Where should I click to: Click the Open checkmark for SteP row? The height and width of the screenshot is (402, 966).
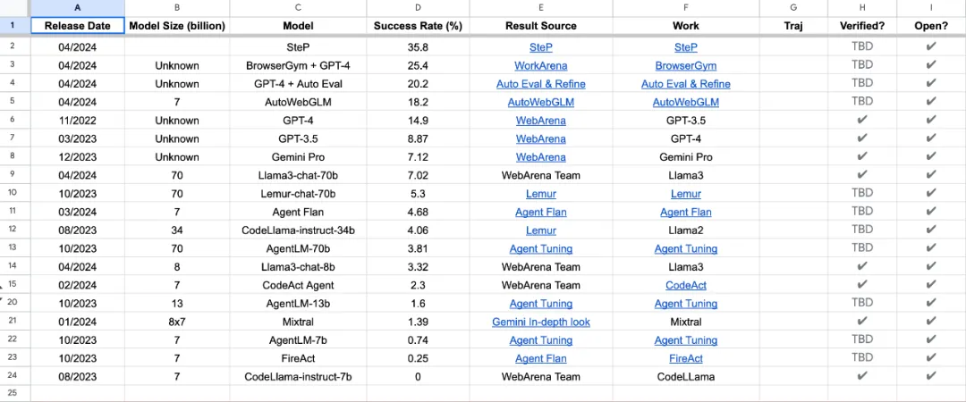(x=931, y=46)
